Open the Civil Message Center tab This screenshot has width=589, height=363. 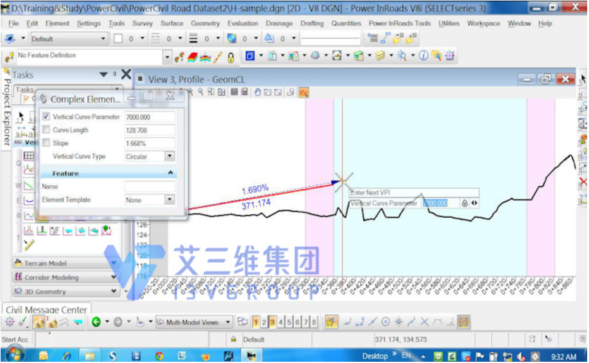tap(46, 309)
